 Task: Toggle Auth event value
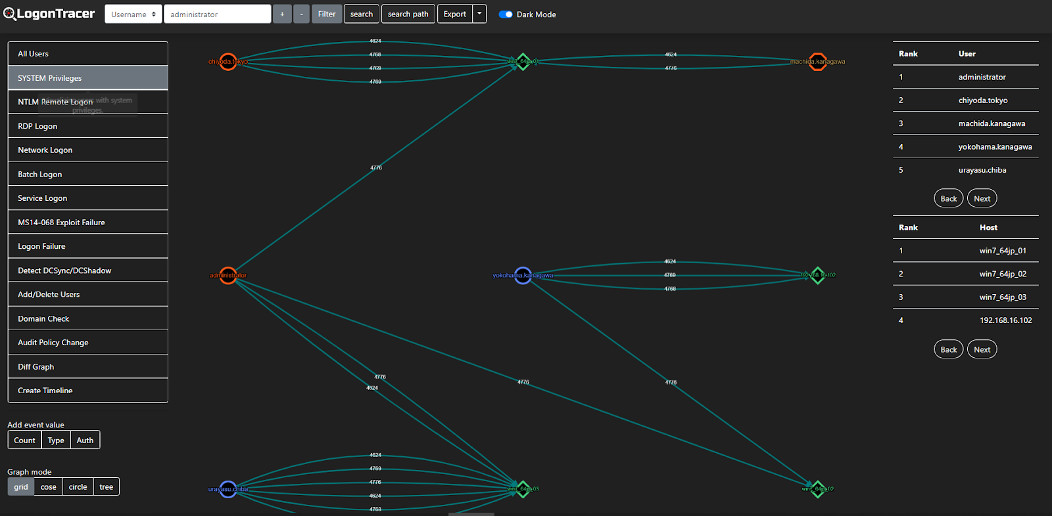point(85,440)
